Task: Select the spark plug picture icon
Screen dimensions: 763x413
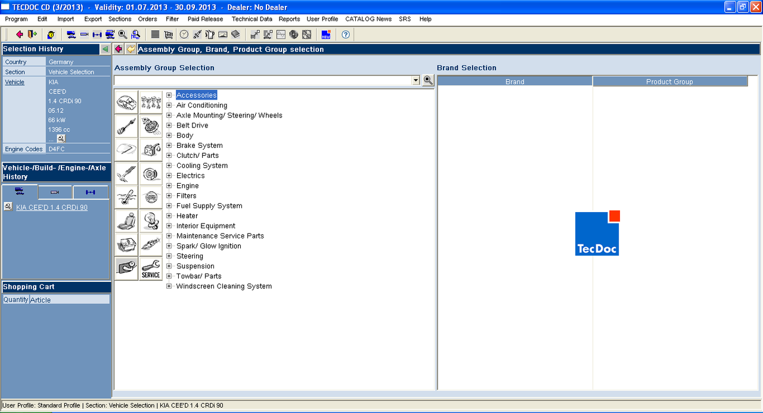Action: point(151,245)
